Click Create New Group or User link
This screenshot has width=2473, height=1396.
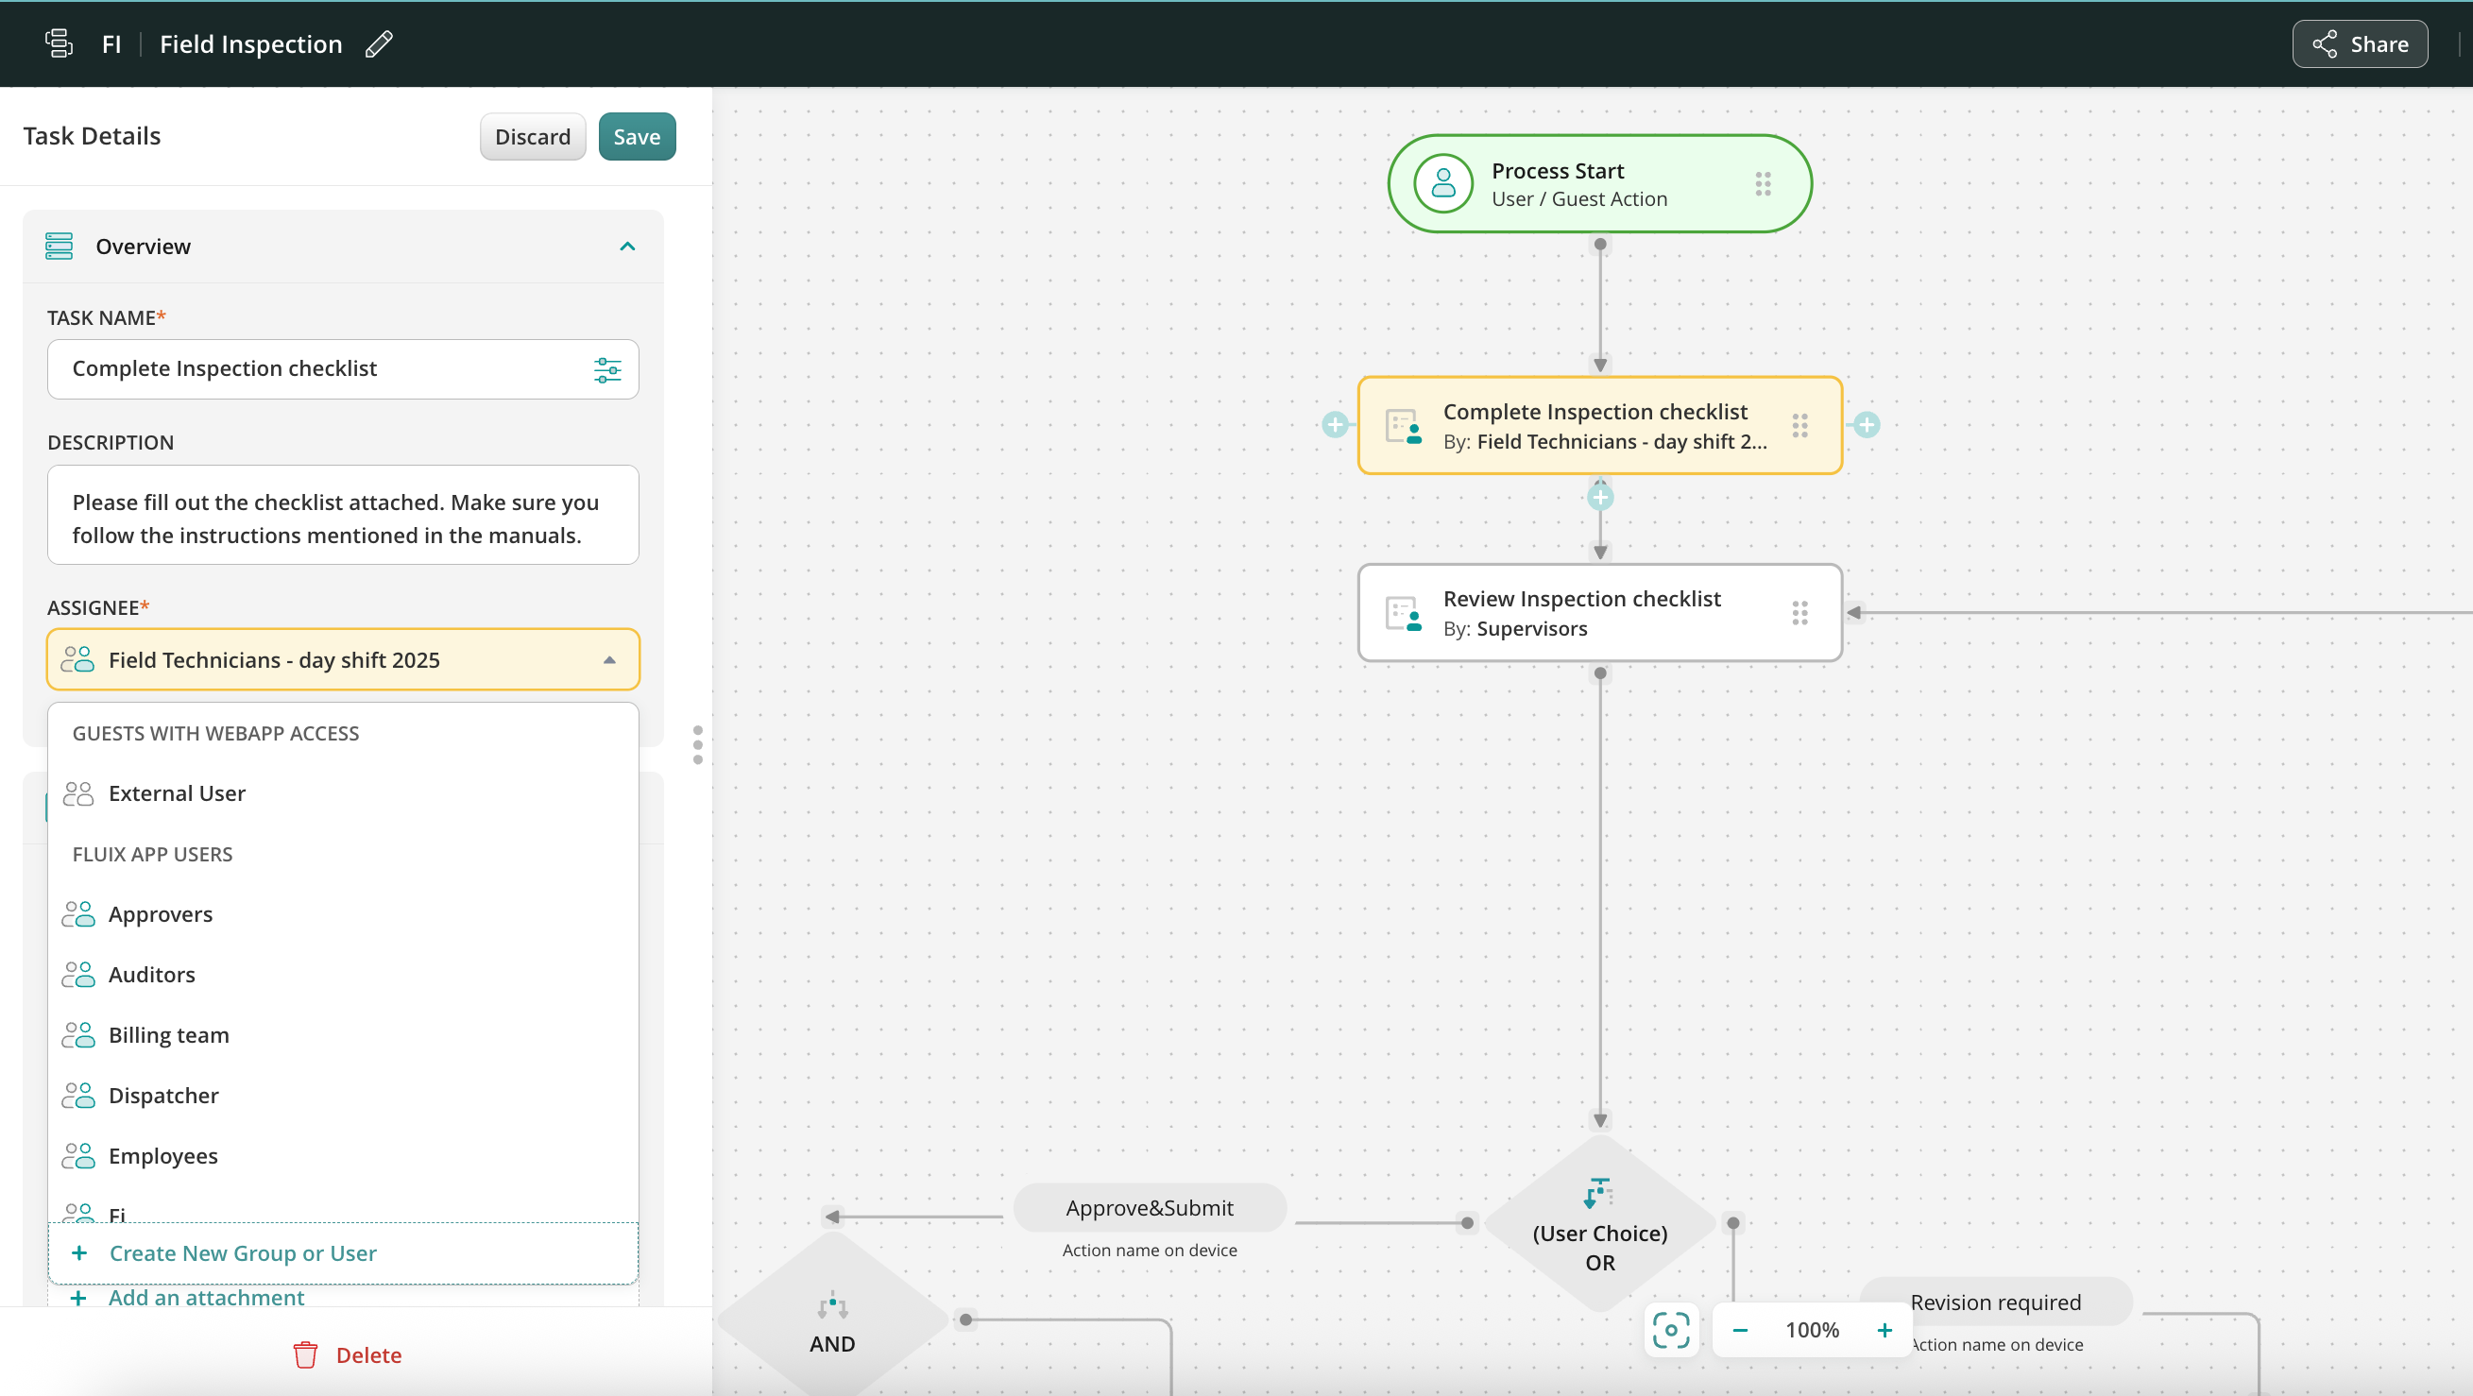(x=242, y=1253)
